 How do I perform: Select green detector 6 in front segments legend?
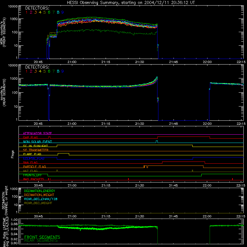point(49,12)
